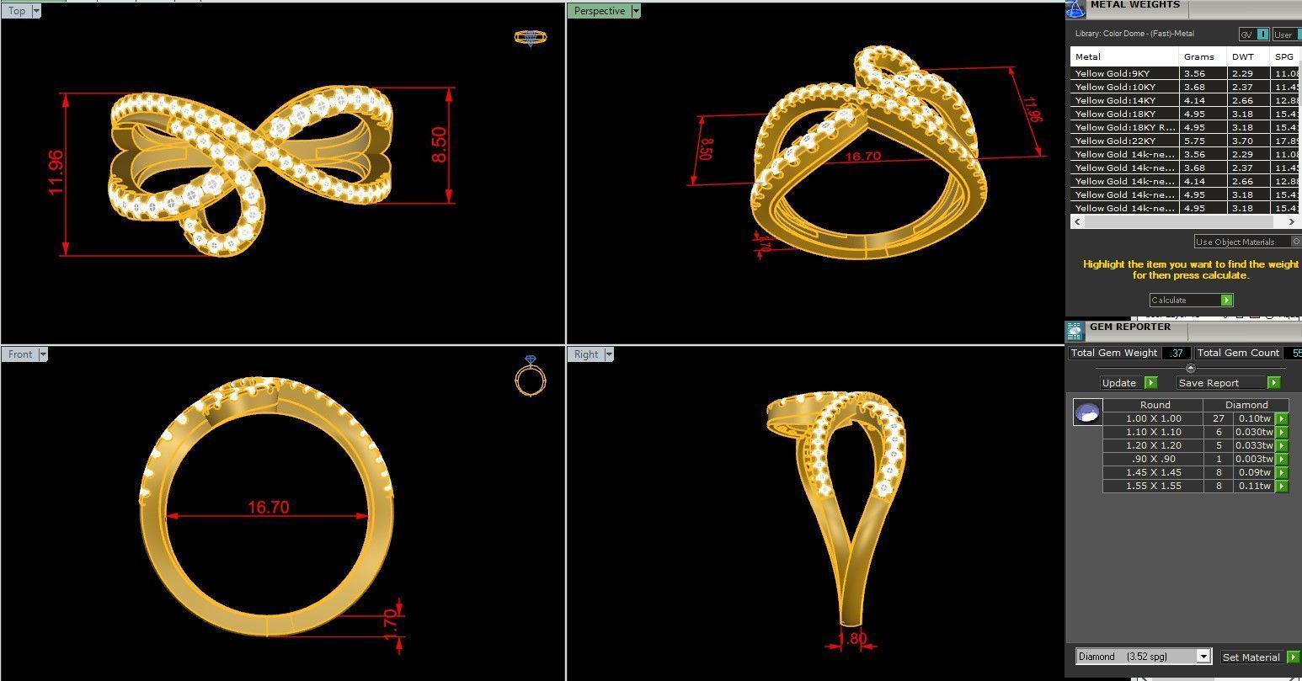This screenshot has height=681, width=1302.
Task: Click the green arrow for the 1.45 X 1.45 gem row
Action: [1282, 472]
